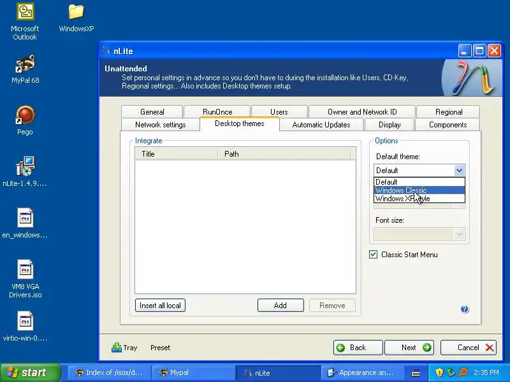The width and height of the screenshot is (510, 382).
Task: Maximize the nLite window
Action: (479, 51)
